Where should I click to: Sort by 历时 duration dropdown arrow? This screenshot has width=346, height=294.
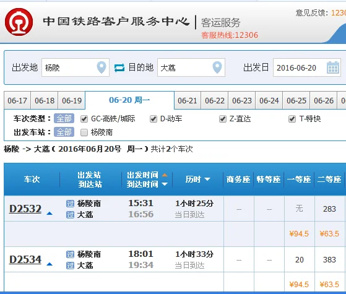tap(207, 179)
